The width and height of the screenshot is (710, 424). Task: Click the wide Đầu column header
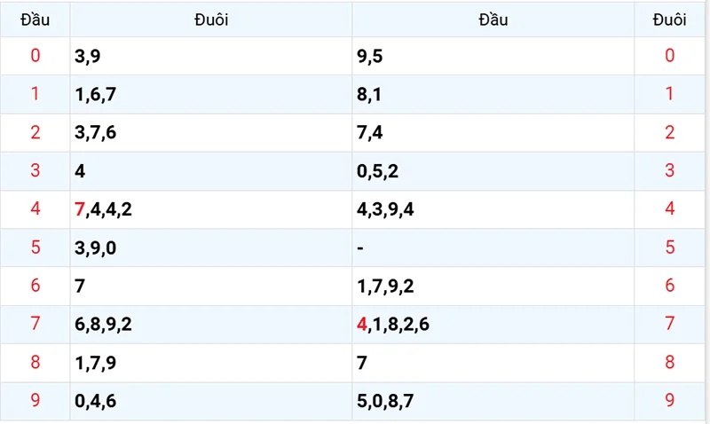pos(493,20)
